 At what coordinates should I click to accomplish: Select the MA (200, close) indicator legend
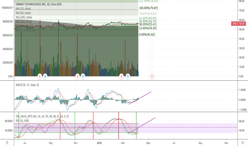(24, 22)
